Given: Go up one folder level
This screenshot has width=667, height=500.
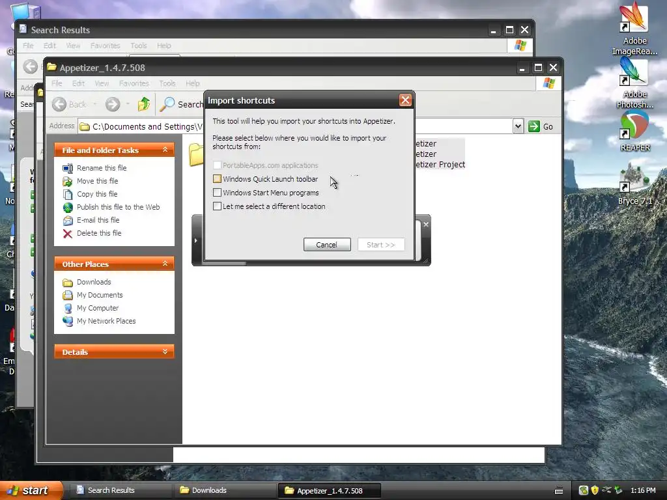Looking at the screenshot, I should pyautogui.click(x=144, y=104).
